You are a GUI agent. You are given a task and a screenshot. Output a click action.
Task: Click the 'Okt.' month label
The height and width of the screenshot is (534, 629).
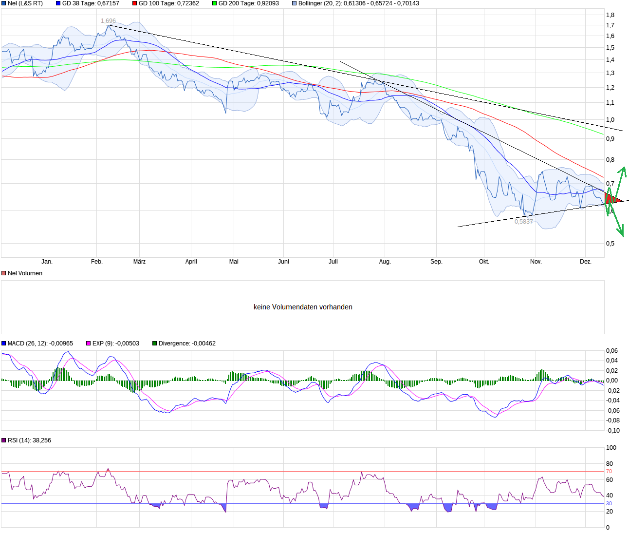coord(484,262)
